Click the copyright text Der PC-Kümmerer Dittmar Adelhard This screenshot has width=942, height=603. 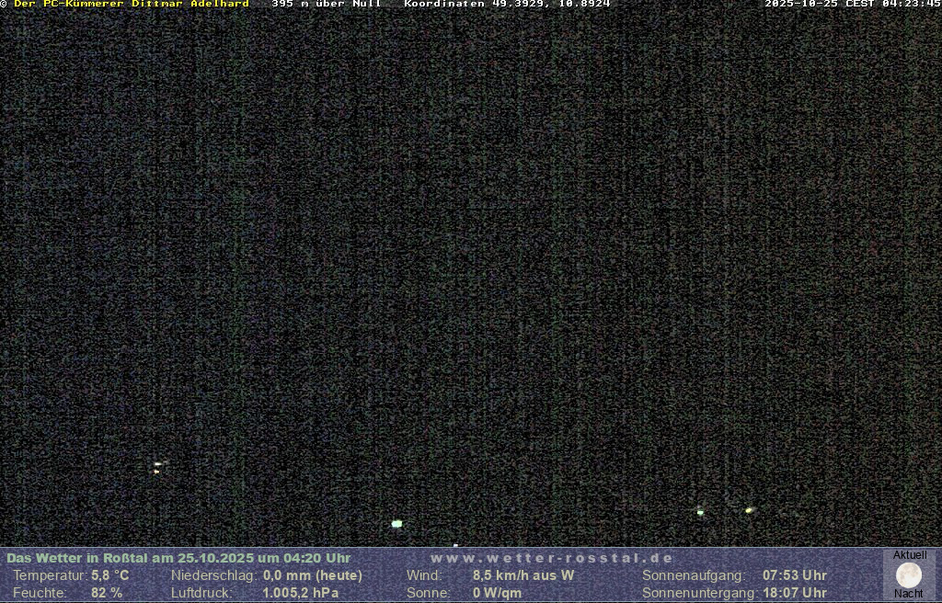[131, 5]
